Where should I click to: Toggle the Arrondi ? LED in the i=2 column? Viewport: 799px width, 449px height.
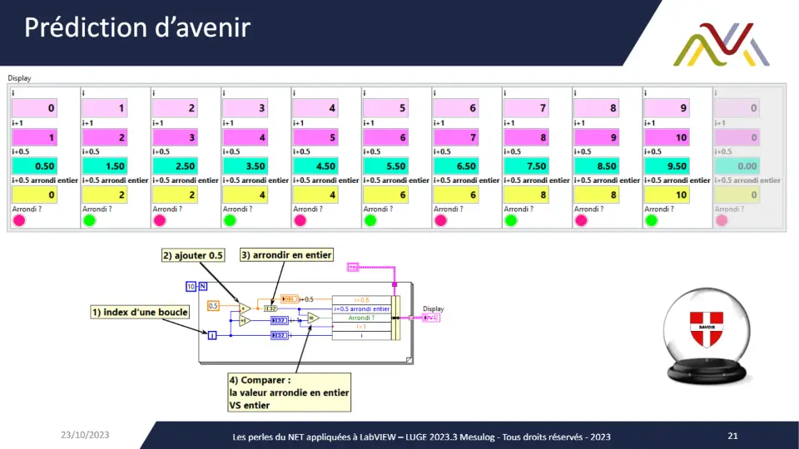[x=160, y=220]
